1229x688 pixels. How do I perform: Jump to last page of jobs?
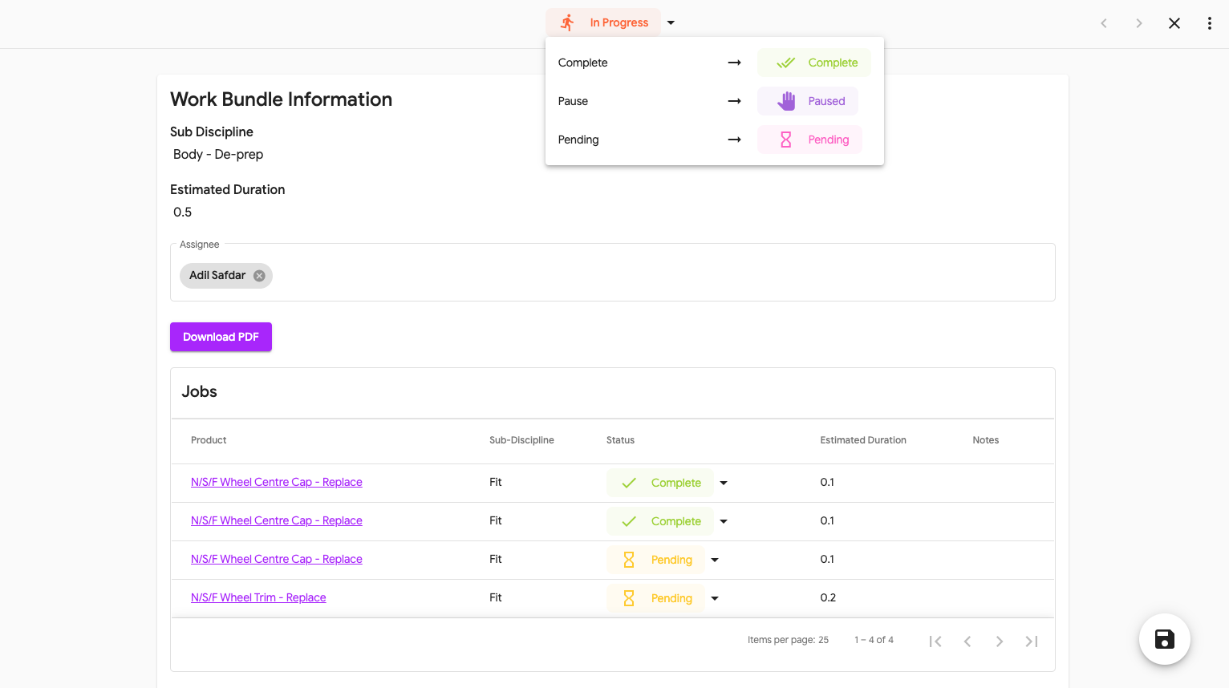[1032, 641]
